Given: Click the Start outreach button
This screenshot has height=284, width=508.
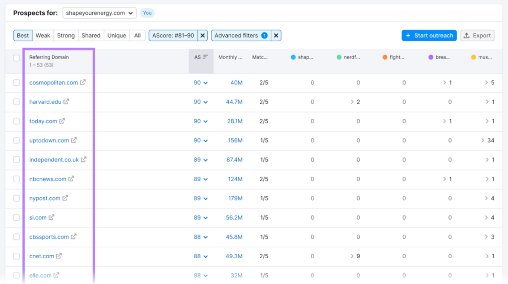Looking at the screenshot, I should pos(429,36).
